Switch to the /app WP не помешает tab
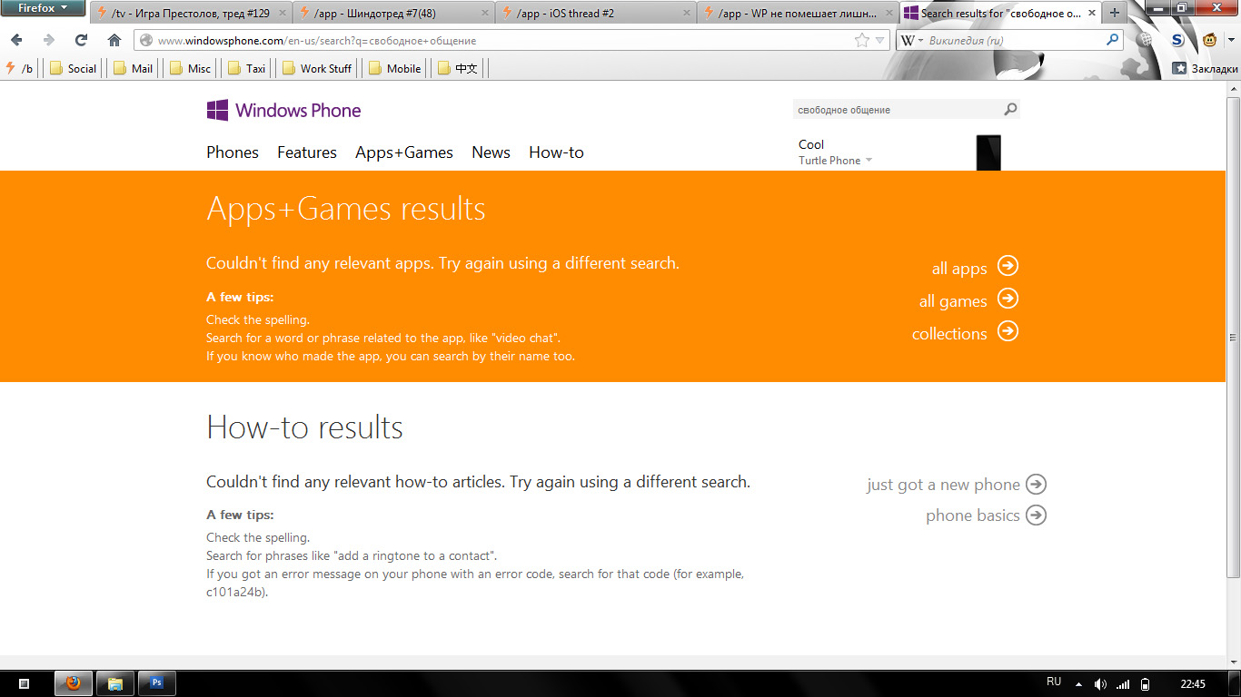This screenshot has width=1241, height=697. click(799, 14)
